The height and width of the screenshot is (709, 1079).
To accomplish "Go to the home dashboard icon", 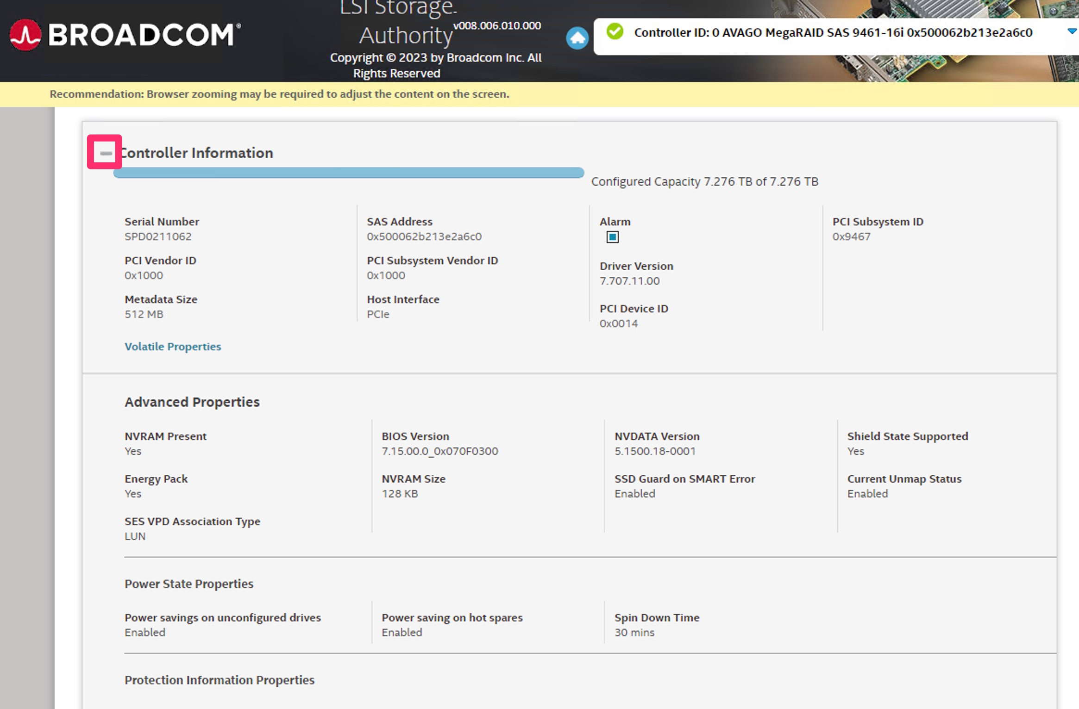I will point(577,38).
